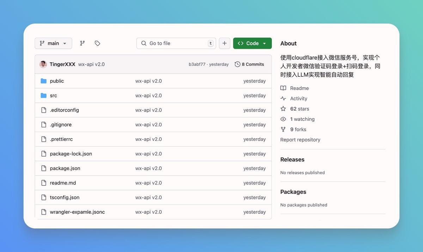Click the tsconfig.json file icon
The width and height of the screenshot is (423, 252).
pyautogui.click(x=44, y=197)
